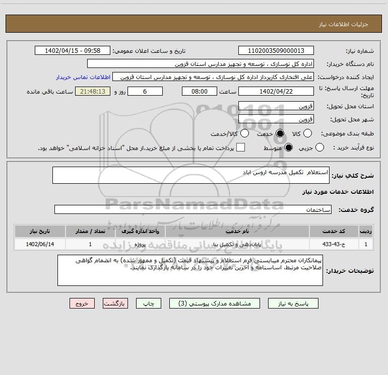This screenshot has height=375, width=388.
Task: Click the خروج exit button
Action: 82,304
